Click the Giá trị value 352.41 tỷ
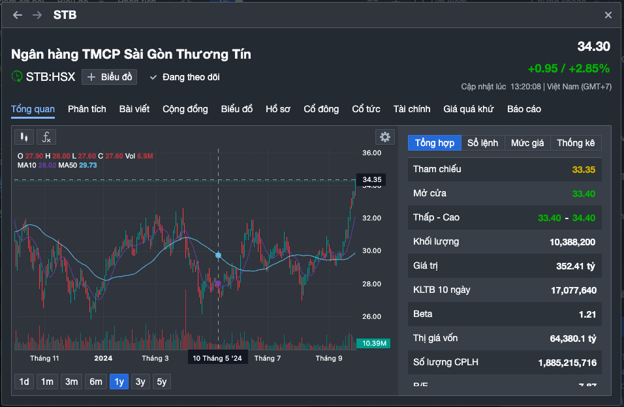This screenshot has width=624, height=407. tap(576, 266)
